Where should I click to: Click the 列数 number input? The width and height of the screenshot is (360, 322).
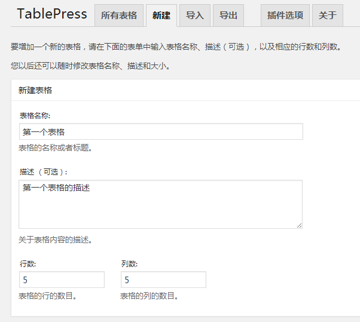coord(163,280)
